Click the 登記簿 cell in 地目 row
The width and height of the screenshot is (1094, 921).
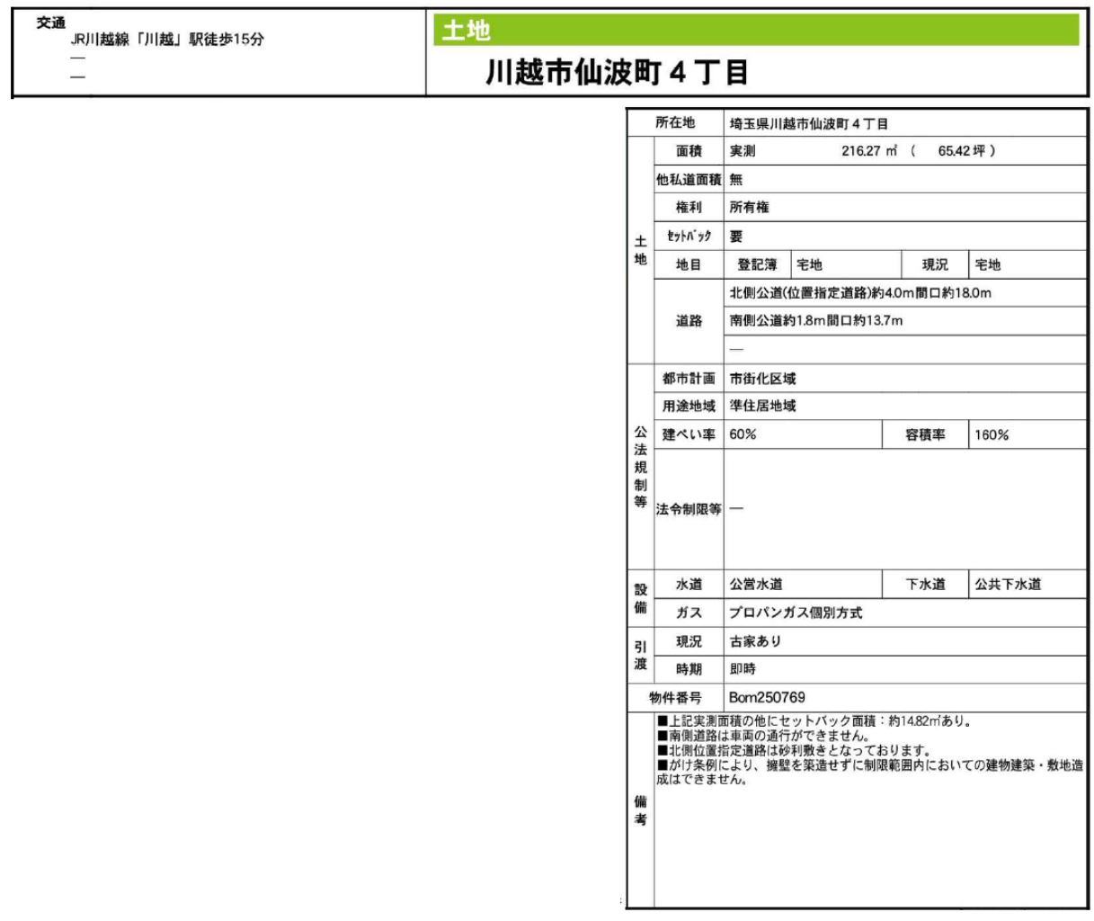click(x=757, y=264)
